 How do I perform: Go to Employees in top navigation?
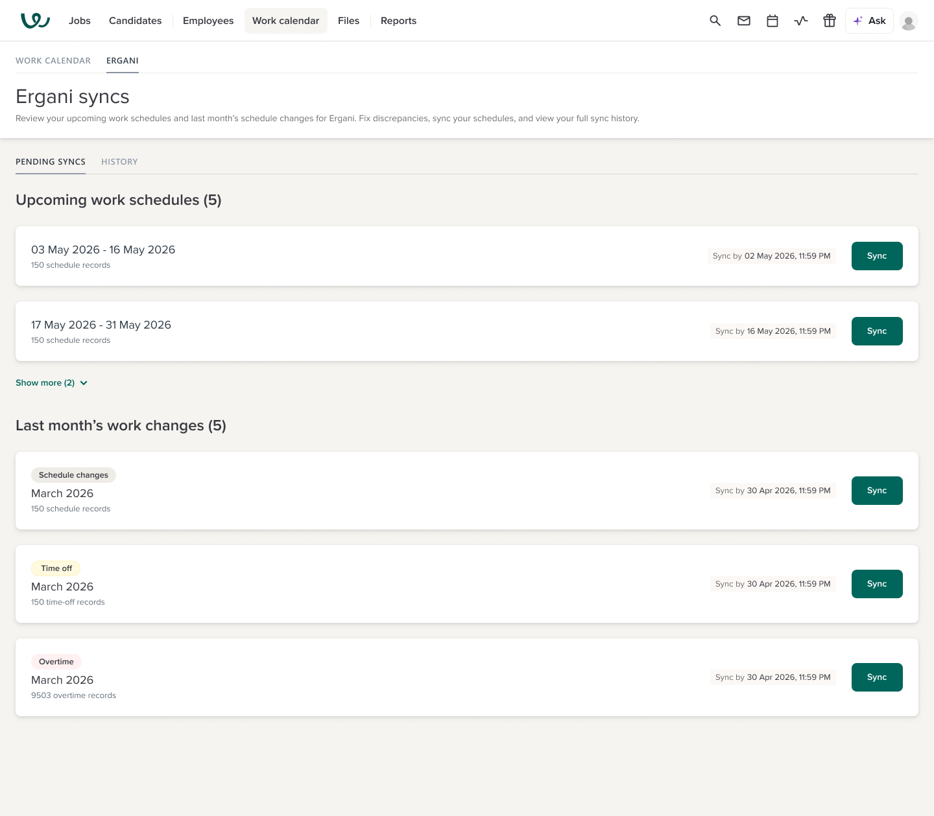[208, 21]
